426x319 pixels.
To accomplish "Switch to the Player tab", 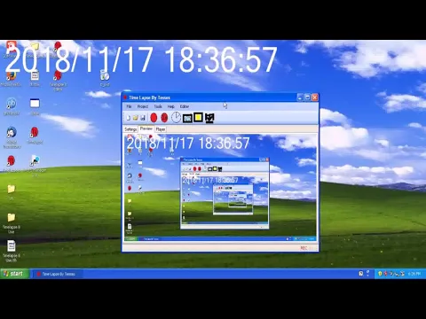I will [x=161, y=129].
